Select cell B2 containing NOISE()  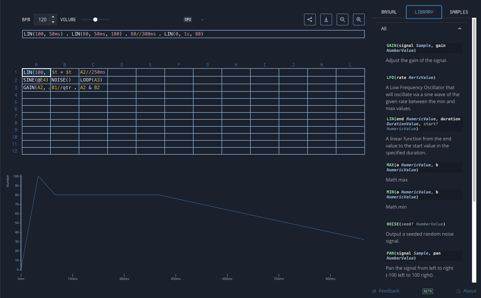point(65,80)
